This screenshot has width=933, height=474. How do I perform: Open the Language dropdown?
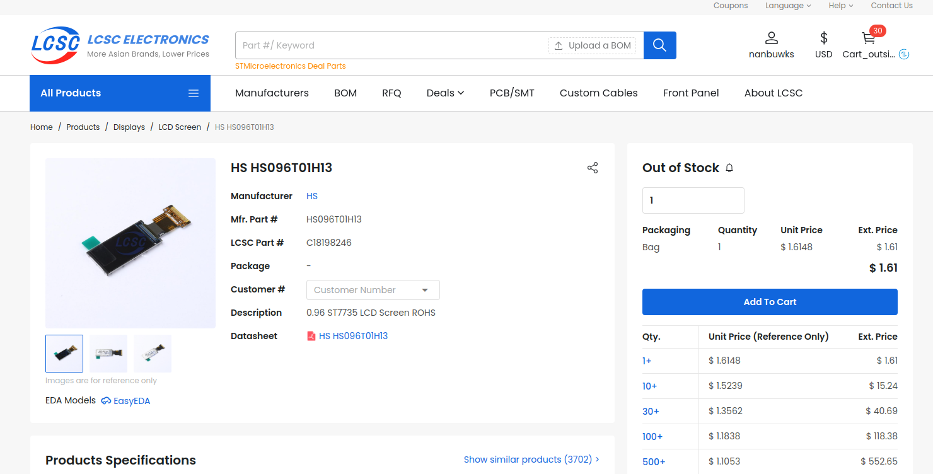788,6
